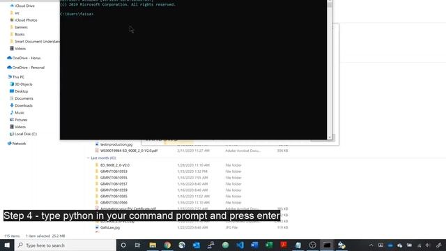Viewport: 446px width, 251px height.
Task: Open iCloud Photos in the navigation pane
Action: 26,20
